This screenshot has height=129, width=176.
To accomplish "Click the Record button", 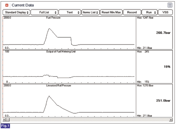I will 132,12.
